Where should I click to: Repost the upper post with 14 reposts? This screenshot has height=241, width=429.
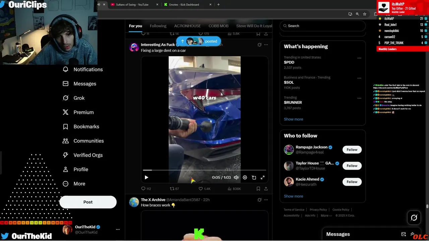174,34
